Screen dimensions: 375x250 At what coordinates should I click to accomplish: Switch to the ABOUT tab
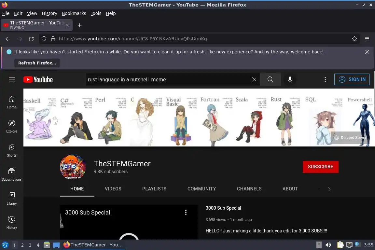click(x=290, y=189)
